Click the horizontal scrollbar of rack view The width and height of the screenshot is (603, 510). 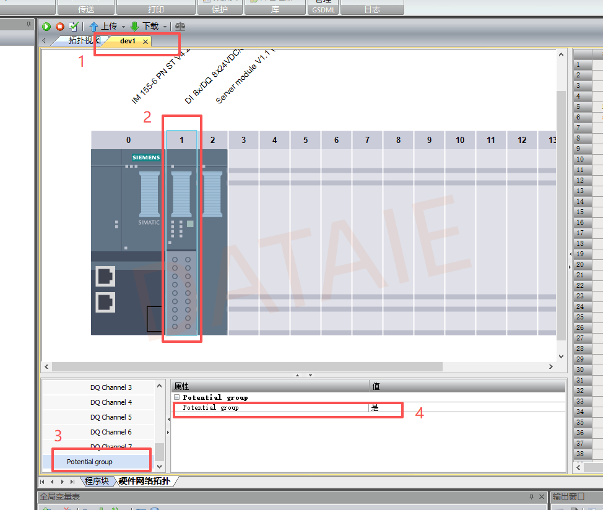coord(247,366)
